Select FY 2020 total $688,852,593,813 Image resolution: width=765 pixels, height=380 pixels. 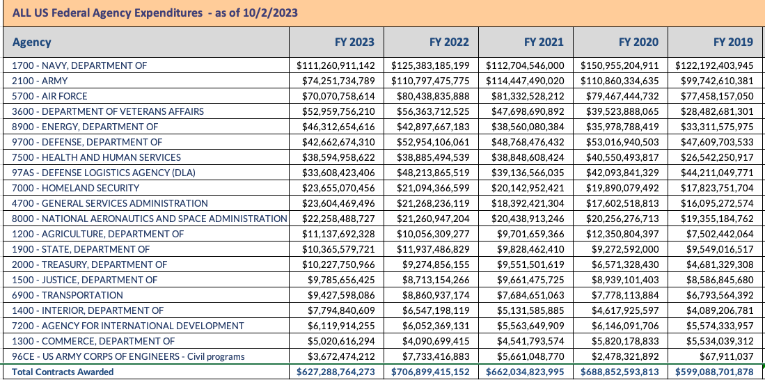620,372
